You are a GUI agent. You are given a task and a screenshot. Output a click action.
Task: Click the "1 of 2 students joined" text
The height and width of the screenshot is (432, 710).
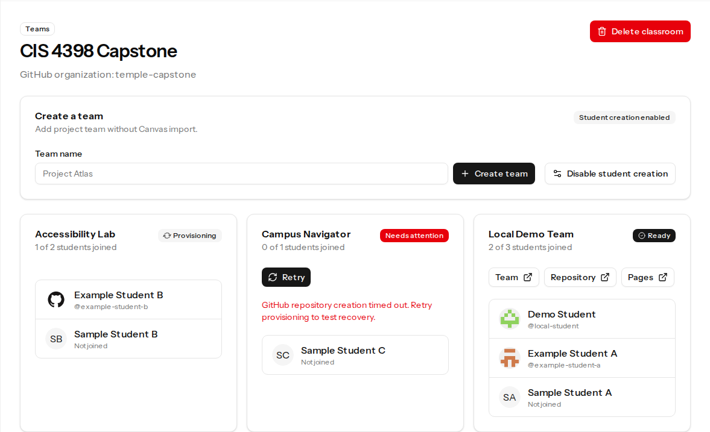coord(75,248)
